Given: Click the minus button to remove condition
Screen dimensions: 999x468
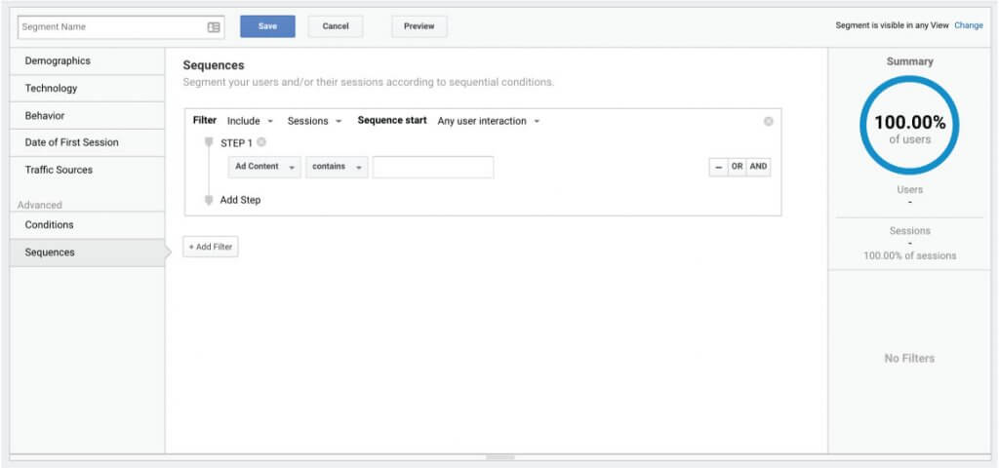Looking at the screenshot, I should (719, 166).
